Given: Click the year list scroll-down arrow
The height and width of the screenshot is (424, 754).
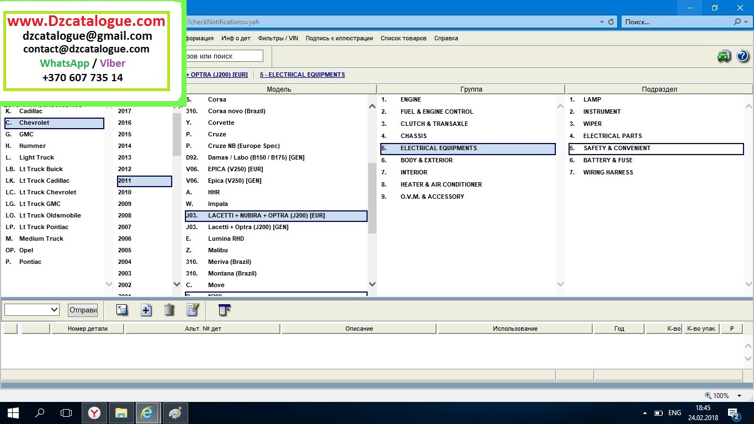Looking at the screenshot, I should (177, 284).
